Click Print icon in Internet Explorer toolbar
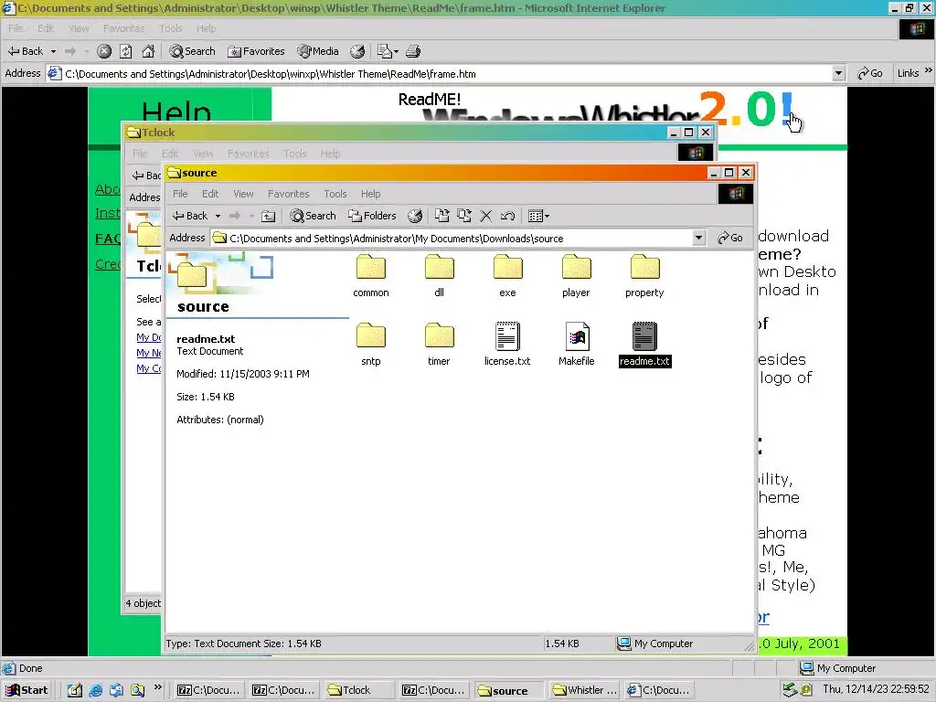 pyautogui.click(x=413, y=51)
